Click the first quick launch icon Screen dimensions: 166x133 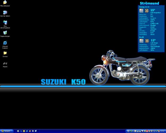[x=18, y=131]
